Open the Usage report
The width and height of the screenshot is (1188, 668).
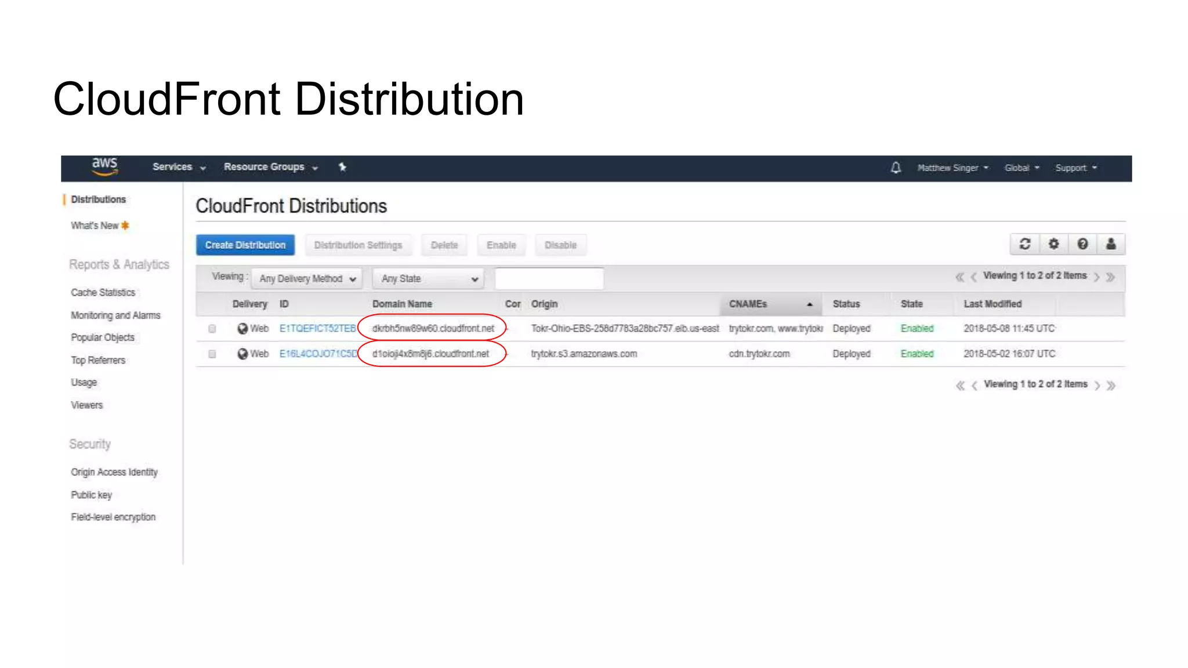pyautogui.click(x=84, y=383)
